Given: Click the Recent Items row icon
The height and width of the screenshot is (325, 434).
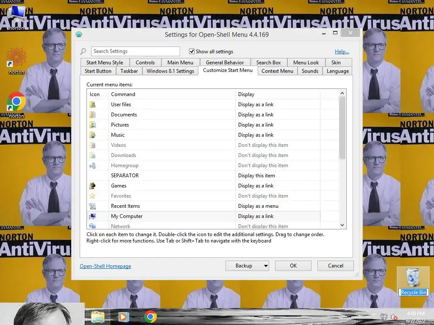Looking at the screenshot, I should tap(92, 206).
